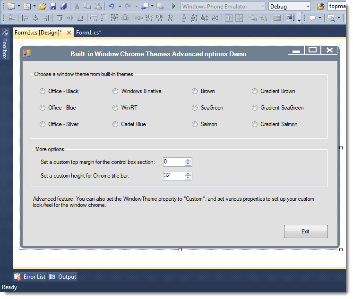Click the Exit button on the form

click(306, 231)
